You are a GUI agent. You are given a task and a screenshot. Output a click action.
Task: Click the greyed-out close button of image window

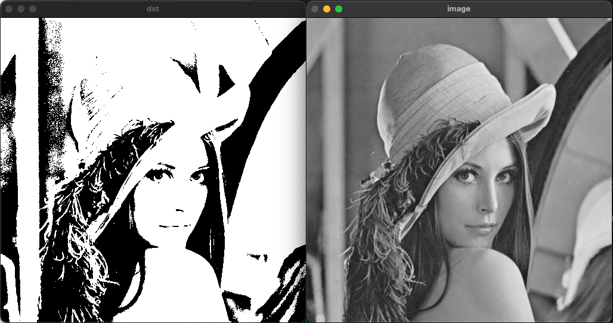coord(315,9)
